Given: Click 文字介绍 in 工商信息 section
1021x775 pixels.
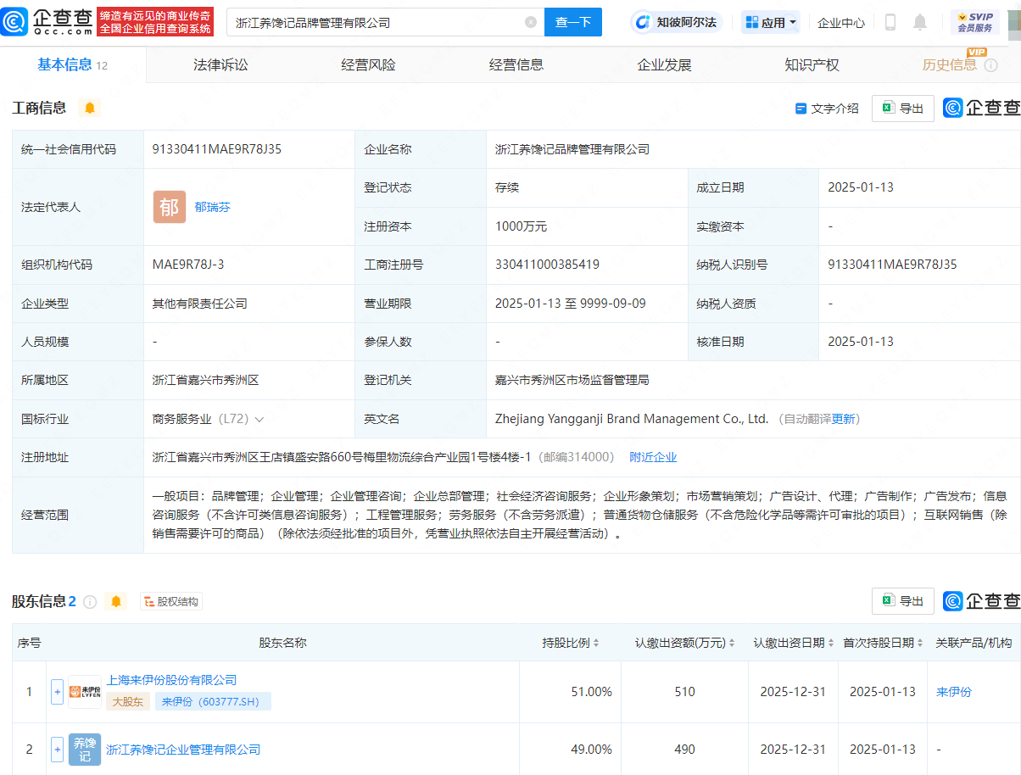Looking at the screenshot, I should (827, 109).
